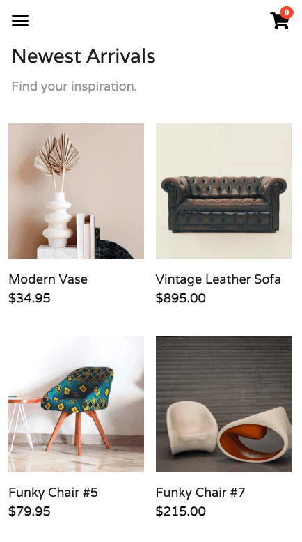Open the hamburger navigation menu
Screen dimensions: 302x542
(x=20, y=20)
